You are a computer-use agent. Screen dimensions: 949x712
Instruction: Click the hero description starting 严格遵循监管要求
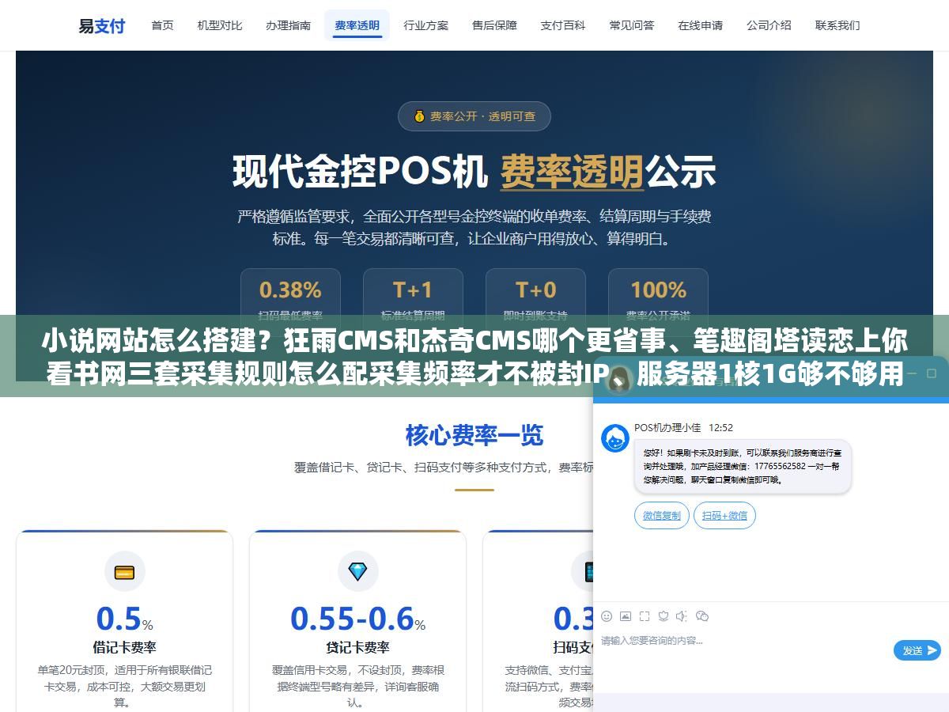pyautogui.click(x=475, y=227)
